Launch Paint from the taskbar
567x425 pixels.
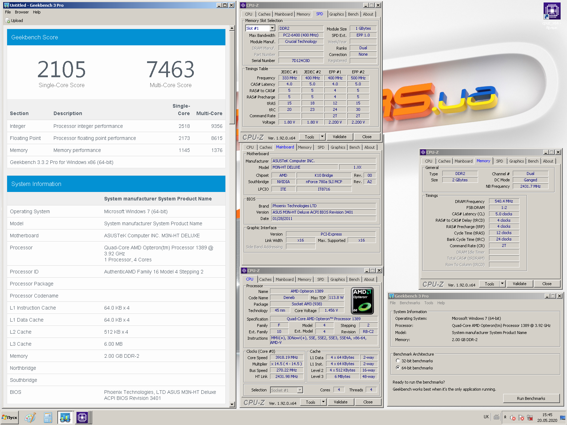(x=30, y=418)
